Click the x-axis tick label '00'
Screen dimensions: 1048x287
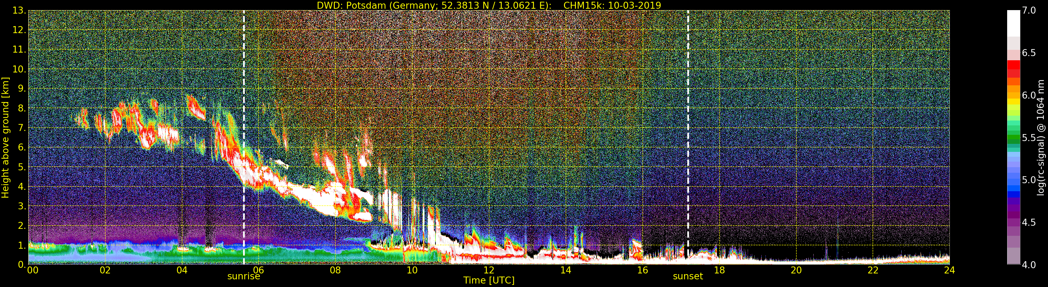point(32,270)
